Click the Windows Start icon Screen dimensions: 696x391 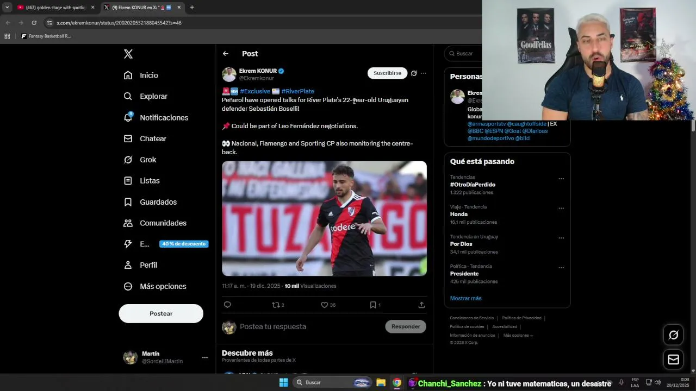click(x=283, y=382)
